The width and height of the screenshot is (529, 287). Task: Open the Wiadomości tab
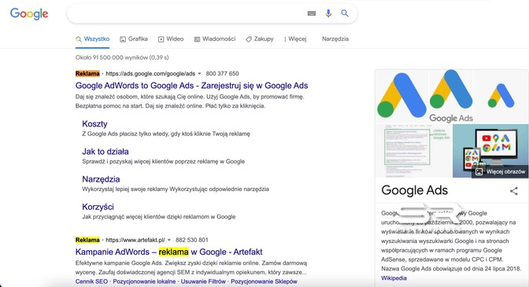click(215, 39)
